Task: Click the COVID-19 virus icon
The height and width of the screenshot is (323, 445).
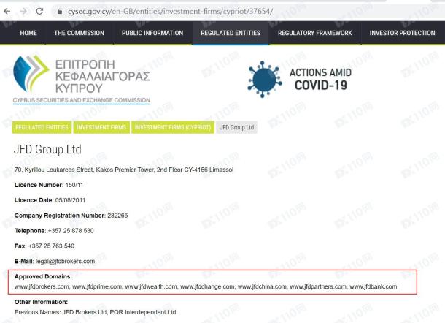Action: pos(265,80)
